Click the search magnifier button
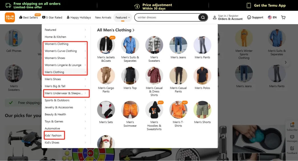298x161 pixels. [203, 17]
